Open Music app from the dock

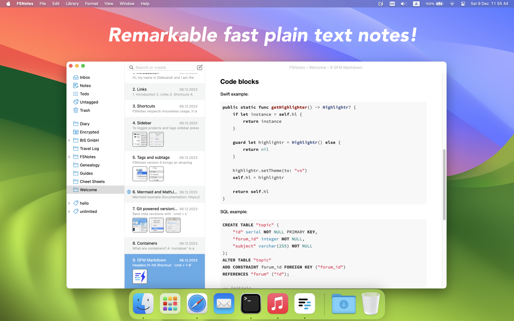click(x=278, y=304)
